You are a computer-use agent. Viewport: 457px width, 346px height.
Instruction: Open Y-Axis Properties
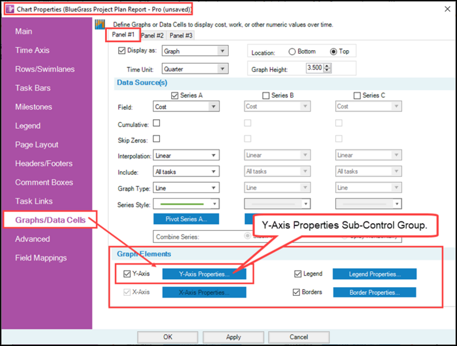[x=204, y=274]
